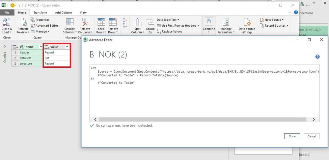Click the Manage Parameters icon
Viewport: 329px width, 160px height.
point(226,22)
